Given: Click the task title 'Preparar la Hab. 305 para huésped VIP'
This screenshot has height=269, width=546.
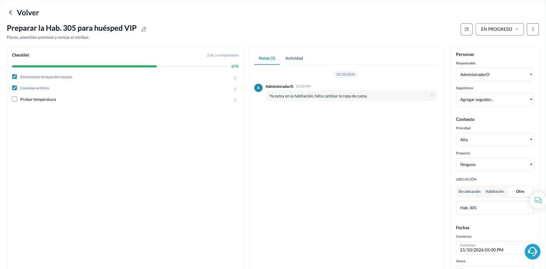Looking at the screenshot, I should point(72,28).
